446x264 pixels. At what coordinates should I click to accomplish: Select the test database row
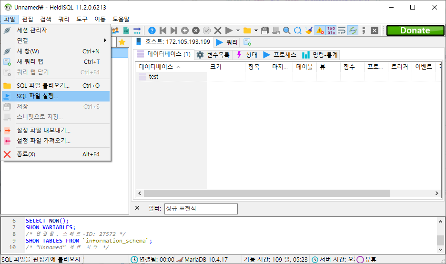click(171, 77)
